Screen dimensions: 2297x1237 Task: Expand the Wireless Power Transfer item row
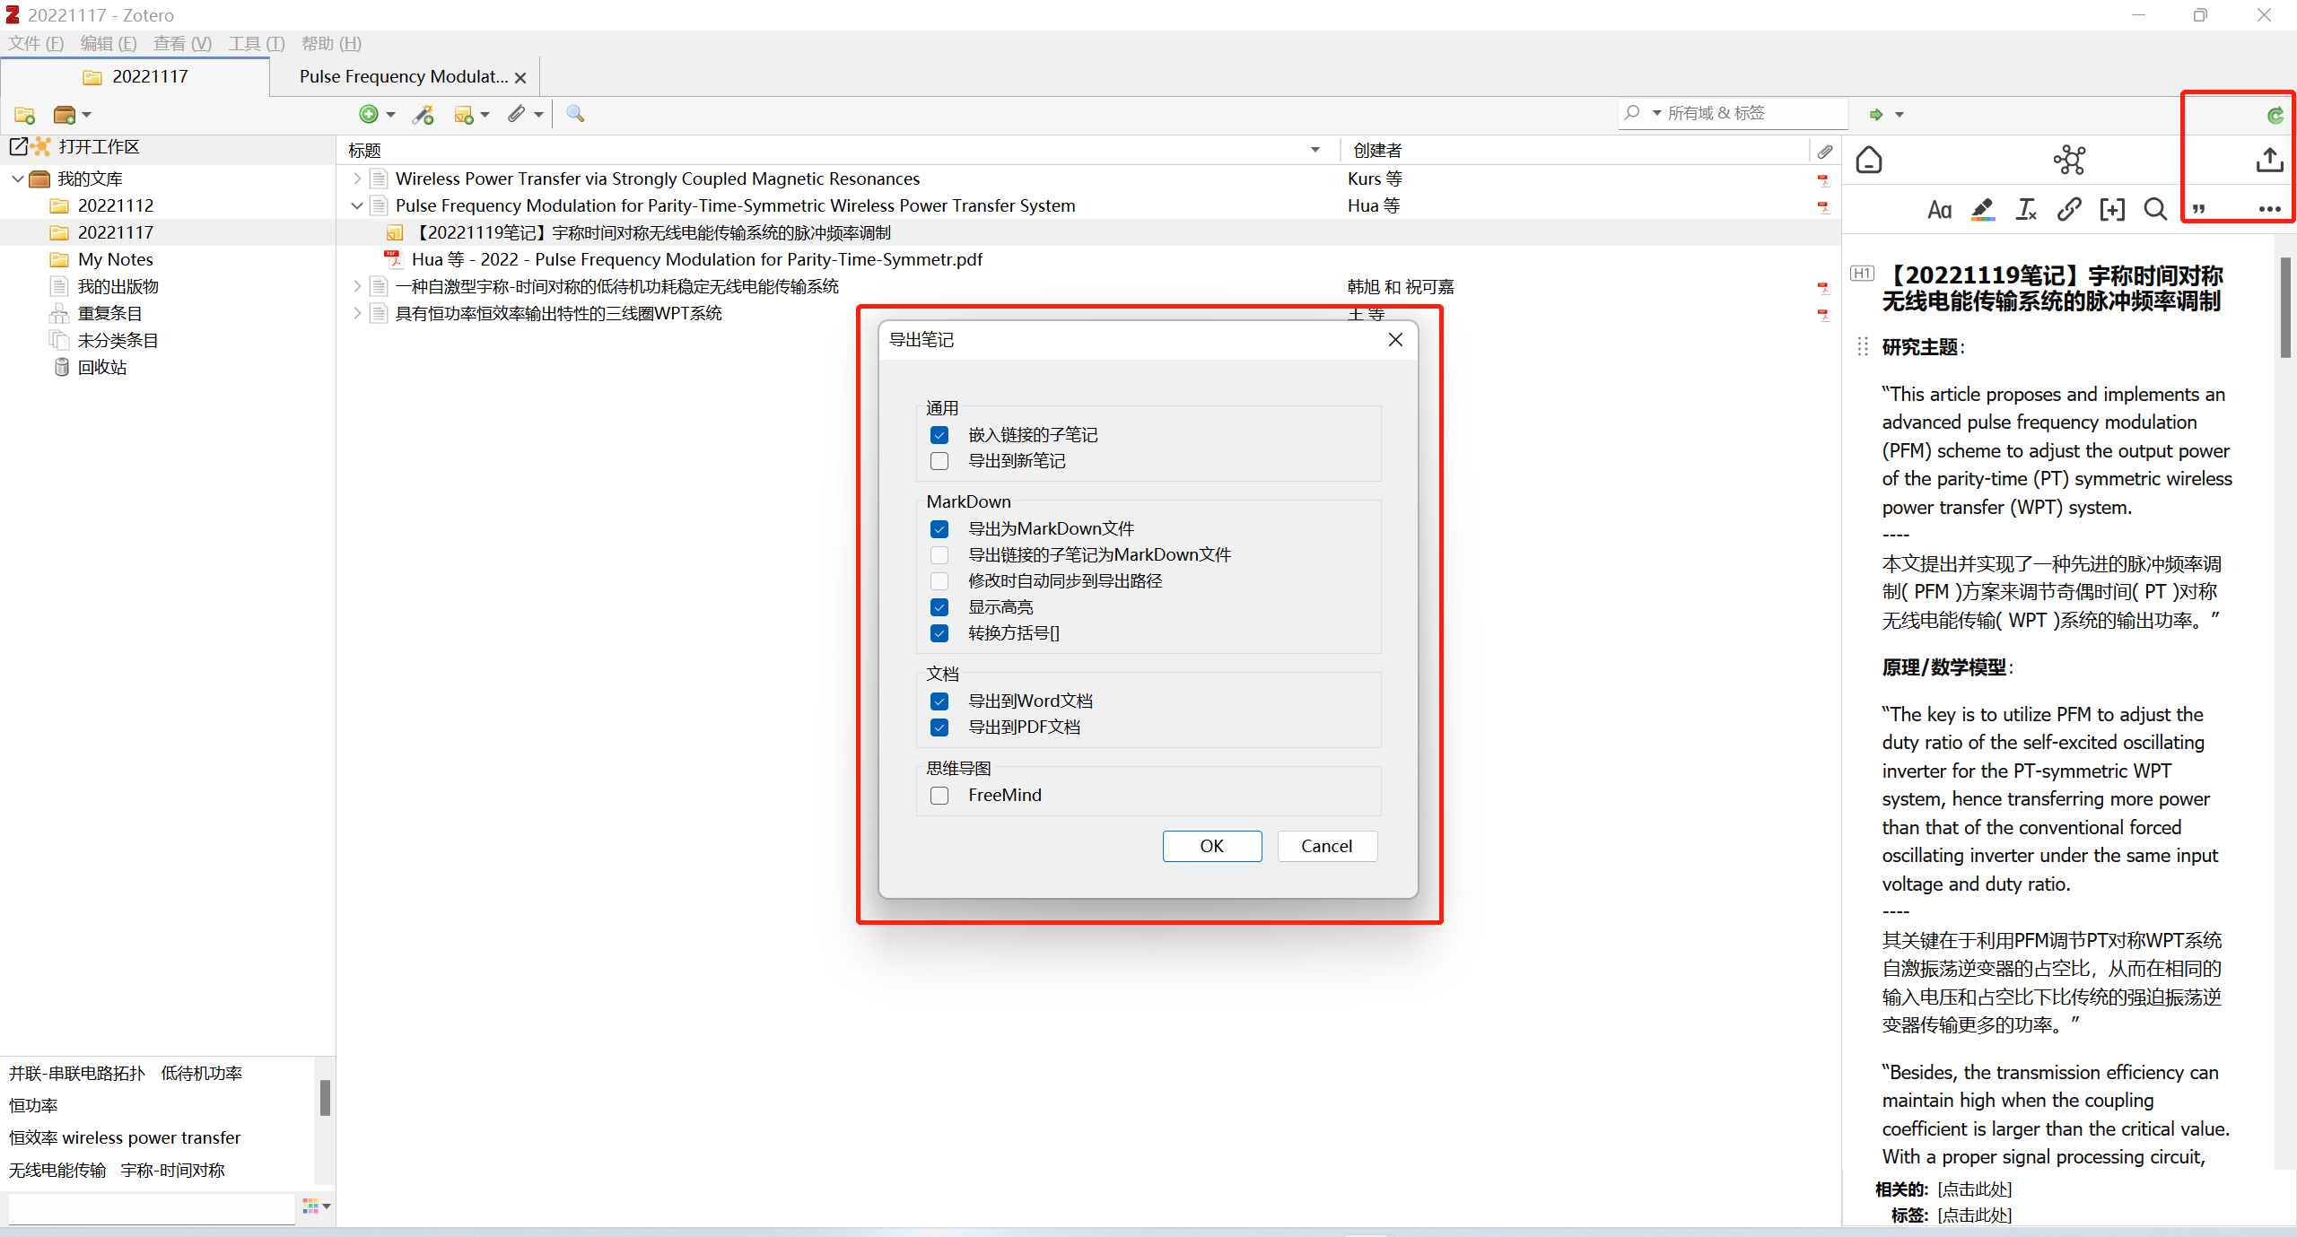[357, 179]
